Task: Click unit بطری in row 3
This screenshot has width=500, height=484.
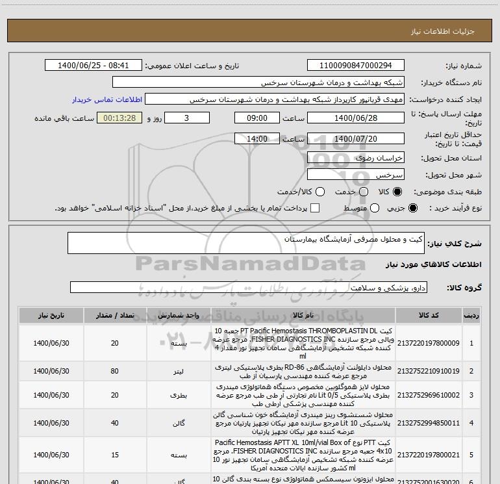Action: [x=179, y=396]
